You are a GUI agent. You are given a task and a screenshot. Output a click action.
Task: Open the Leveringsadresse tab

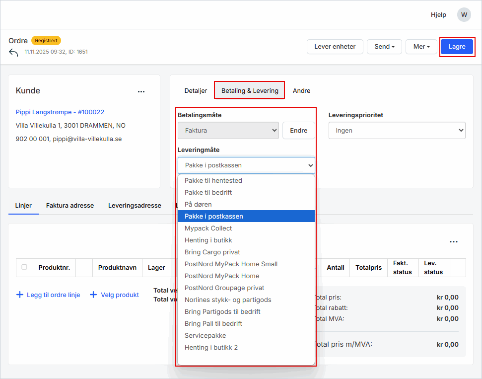pyautogui.click(x=135, y=205)
